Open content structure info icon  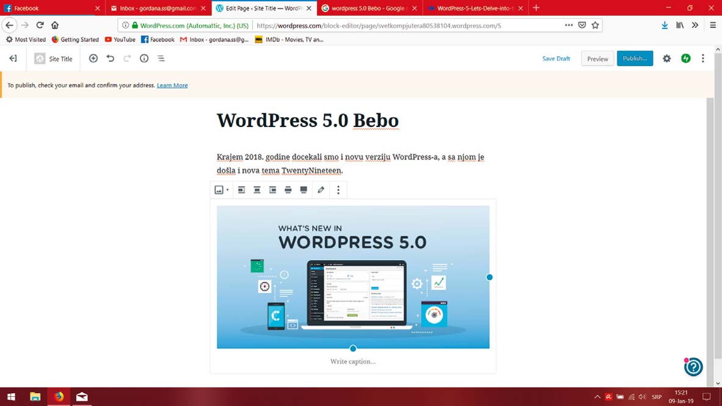(144, 59)
